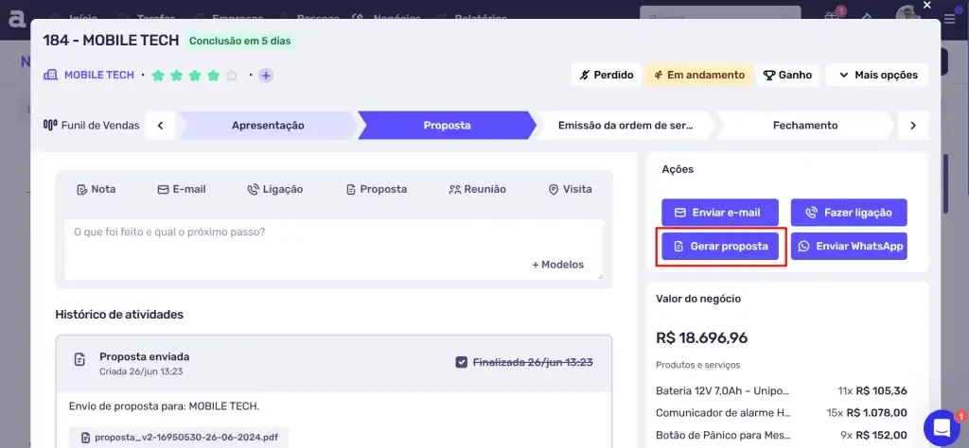969x448 pixels.
Task: Mark the deal as Perdido
Action: click(607, 76)
